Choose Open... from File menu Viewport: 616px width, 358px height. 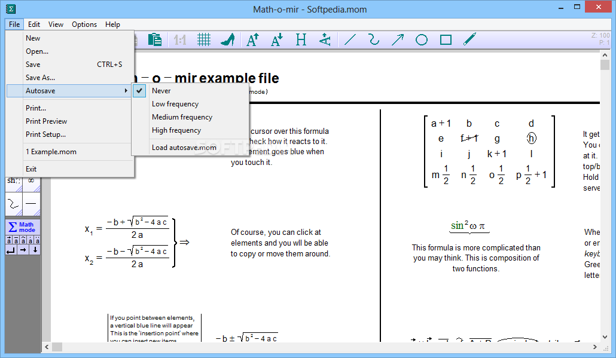point(70,51)
